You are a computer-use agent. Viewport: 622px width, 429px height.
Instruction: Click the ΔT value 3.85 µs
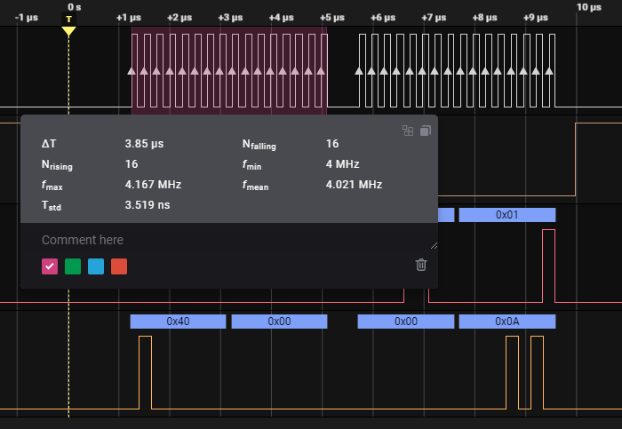(x=144, y=144)
